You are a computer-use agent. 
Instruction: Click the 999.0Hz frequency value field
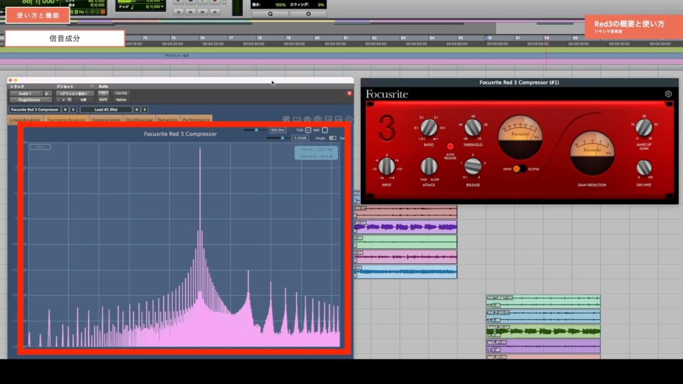click(277, 130)
